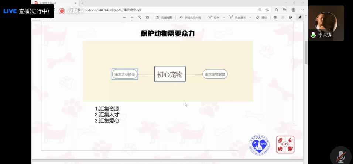The width and height of the screenshot is (353, 164).
Task: Click the add to favorites star icon
Action: click(267, 10)
